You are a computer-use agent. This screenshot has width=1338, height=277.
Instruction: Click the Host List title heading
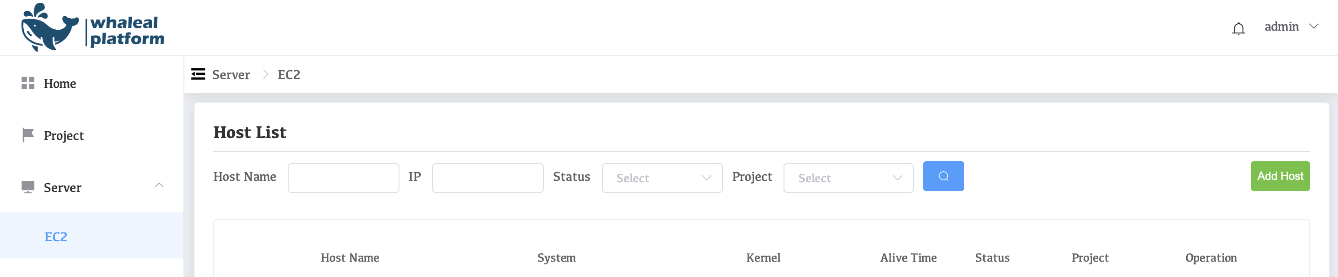click(x=250, y=132)
